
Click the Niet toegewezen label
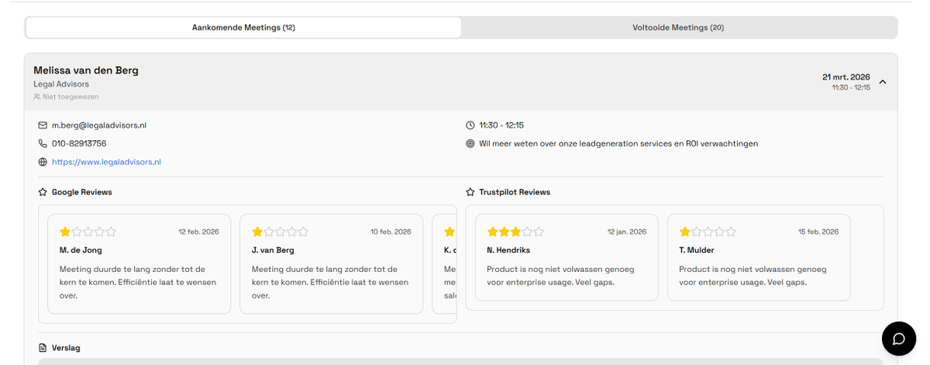71,97
